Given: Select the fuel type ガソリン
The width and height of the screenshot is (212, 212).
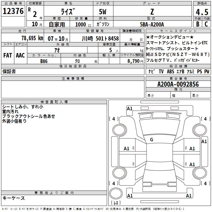Looking at the screenshot, I should (103, 24).
